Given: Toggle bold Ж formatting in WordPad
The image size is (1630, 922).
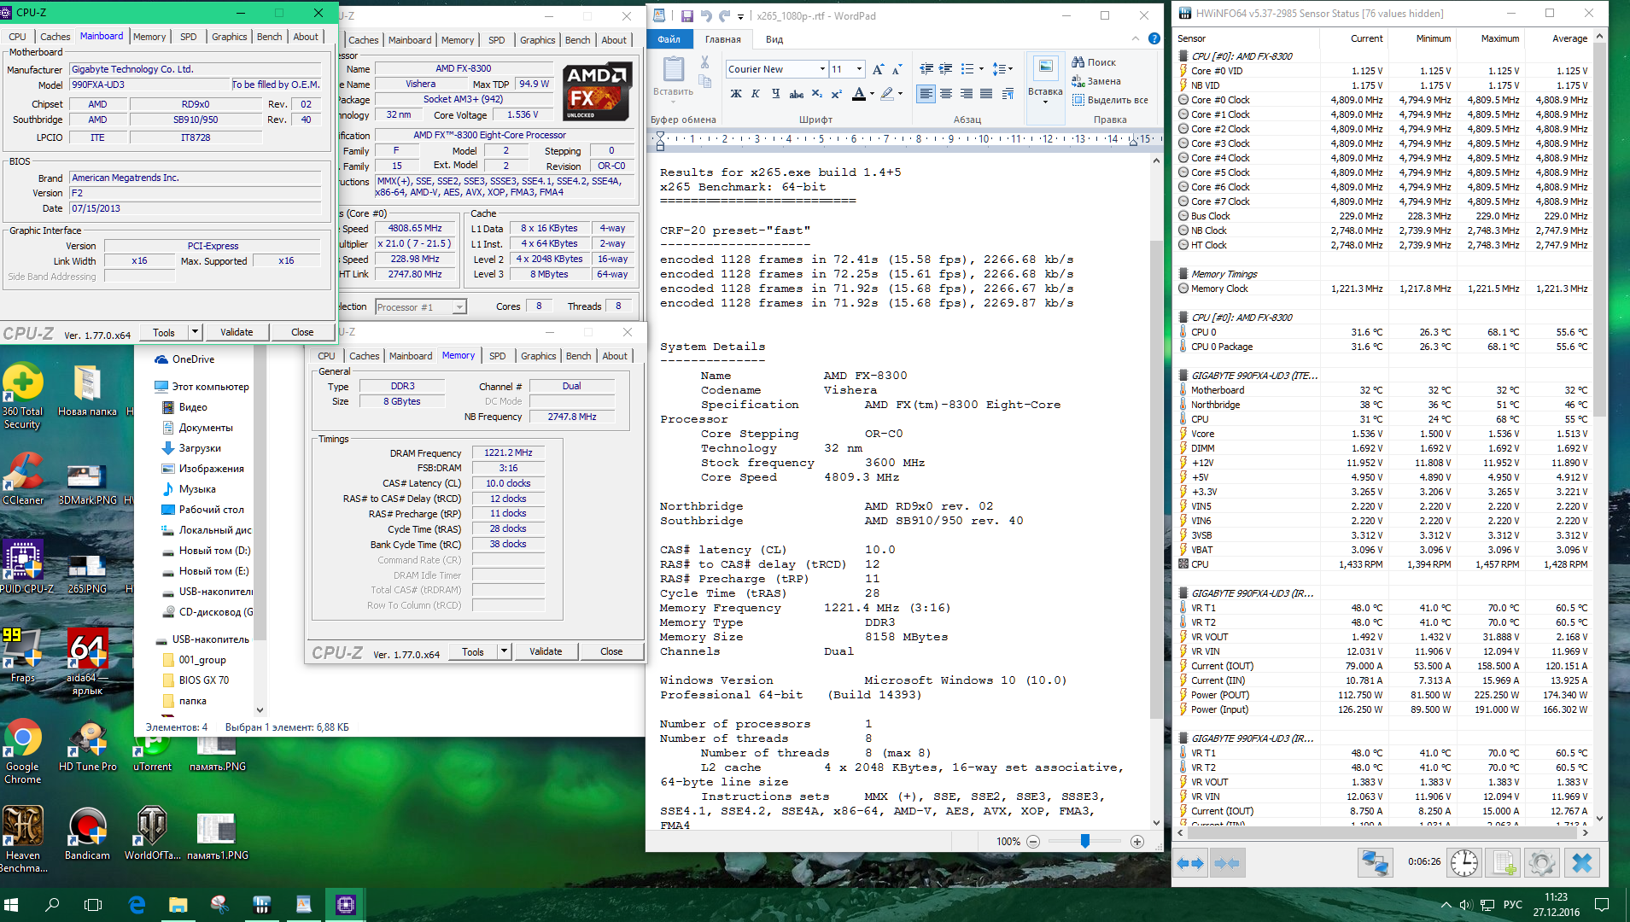Looking at the screenshot, I should point(735,94).
